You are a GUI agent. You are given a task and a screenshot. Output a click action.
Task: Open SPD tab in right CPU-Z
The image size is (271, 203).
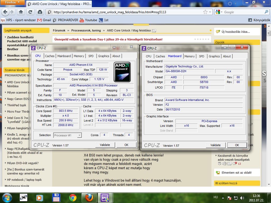coord(201,56)
